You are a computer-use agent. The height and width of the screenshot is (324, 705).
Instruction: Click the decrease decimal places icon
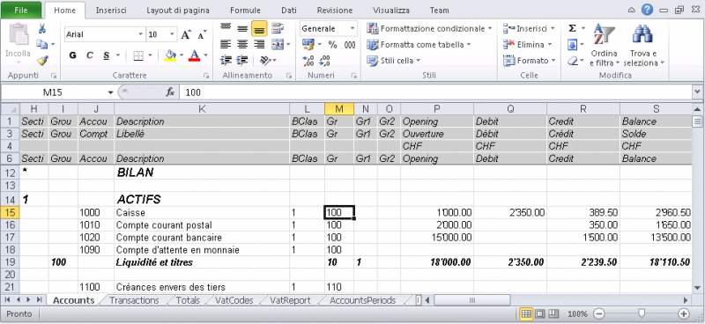coord(324,61)
